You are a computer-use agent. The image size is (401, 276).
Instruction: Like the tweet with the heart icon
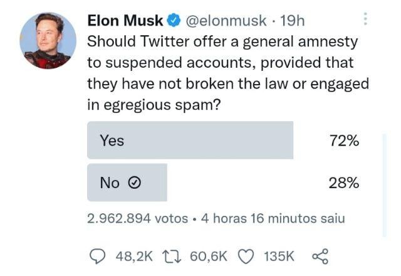click(x=247, y=256)
